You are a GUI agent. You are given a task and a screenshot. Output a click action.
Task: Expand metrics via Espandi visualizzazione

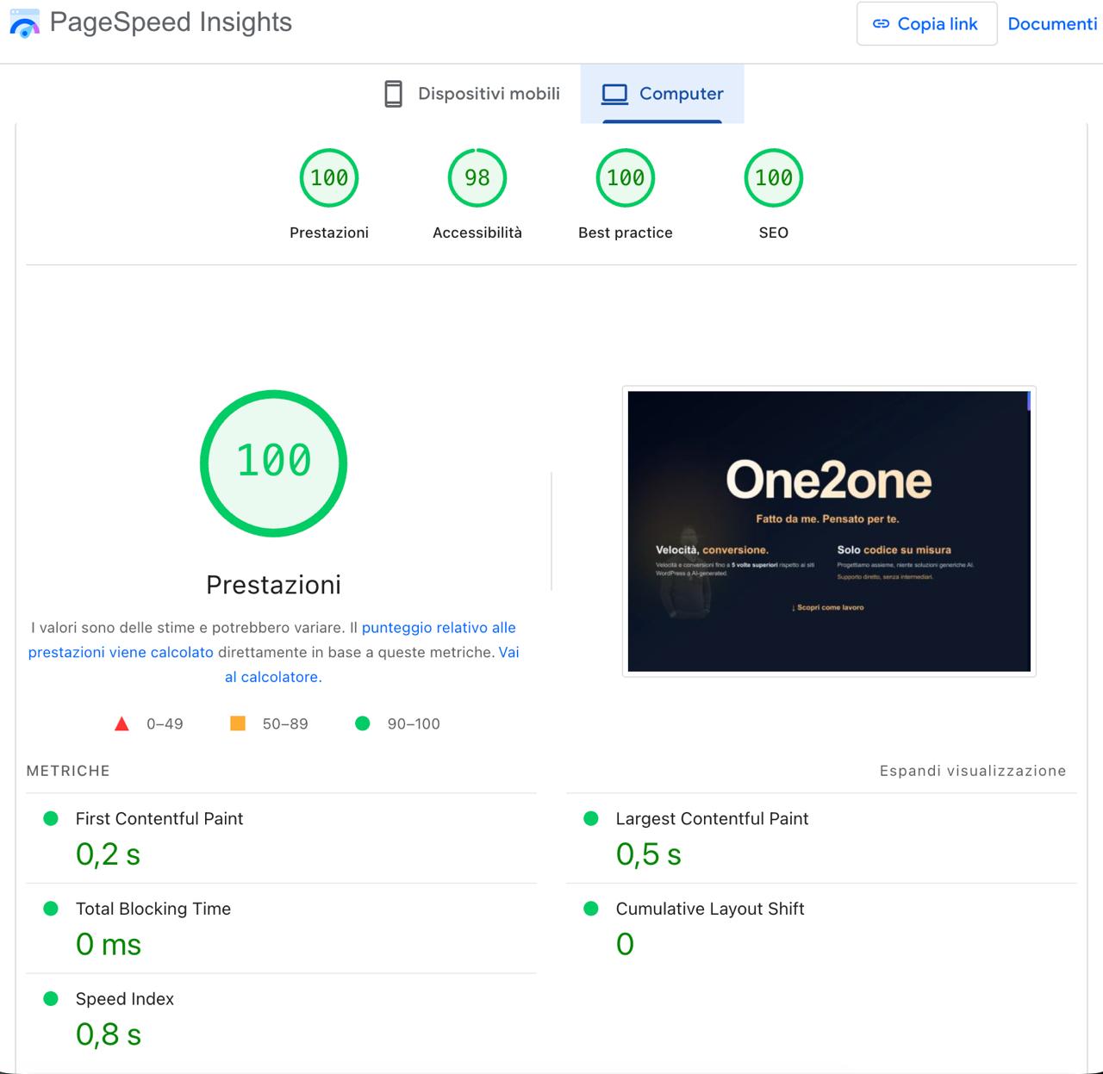972,770
